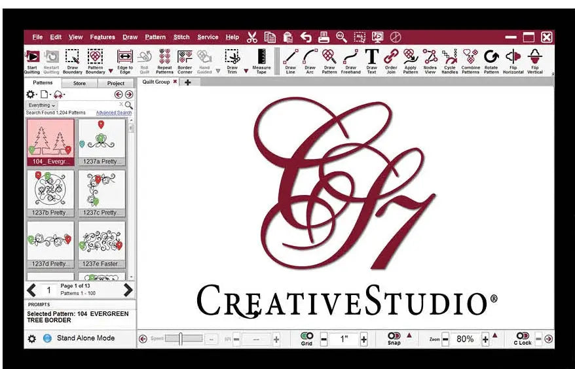Expand the Pattern Boundary dropdown arrow
575x369 pixels.
(111, 71)
